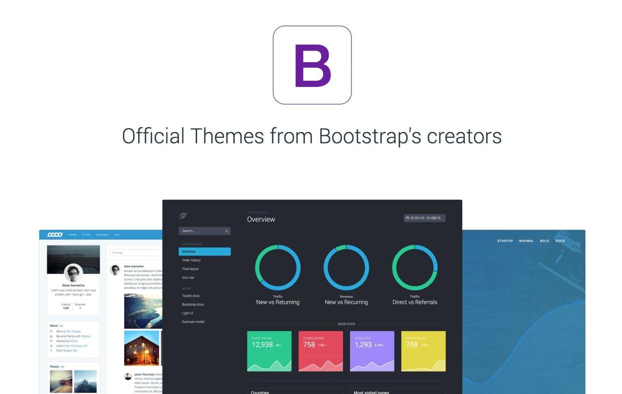Image resolution: width=622 pixels, height=394 pixels.
Task: Click the Revenue New vs Recurring donut chart
Action: pyautogui.click(x=346, y=268)
